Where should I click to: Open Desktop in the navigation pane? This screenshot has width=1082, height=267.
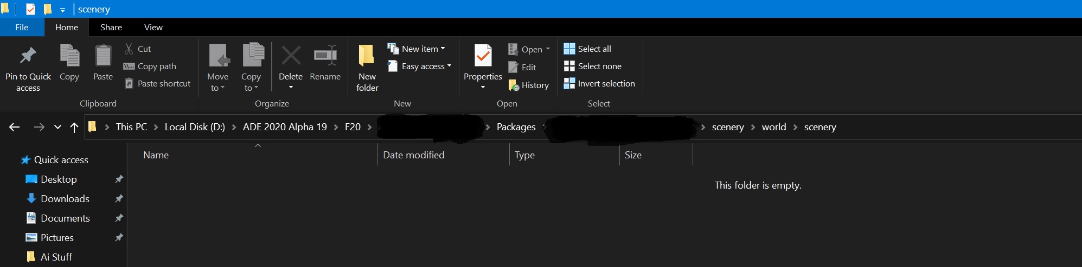52,179
